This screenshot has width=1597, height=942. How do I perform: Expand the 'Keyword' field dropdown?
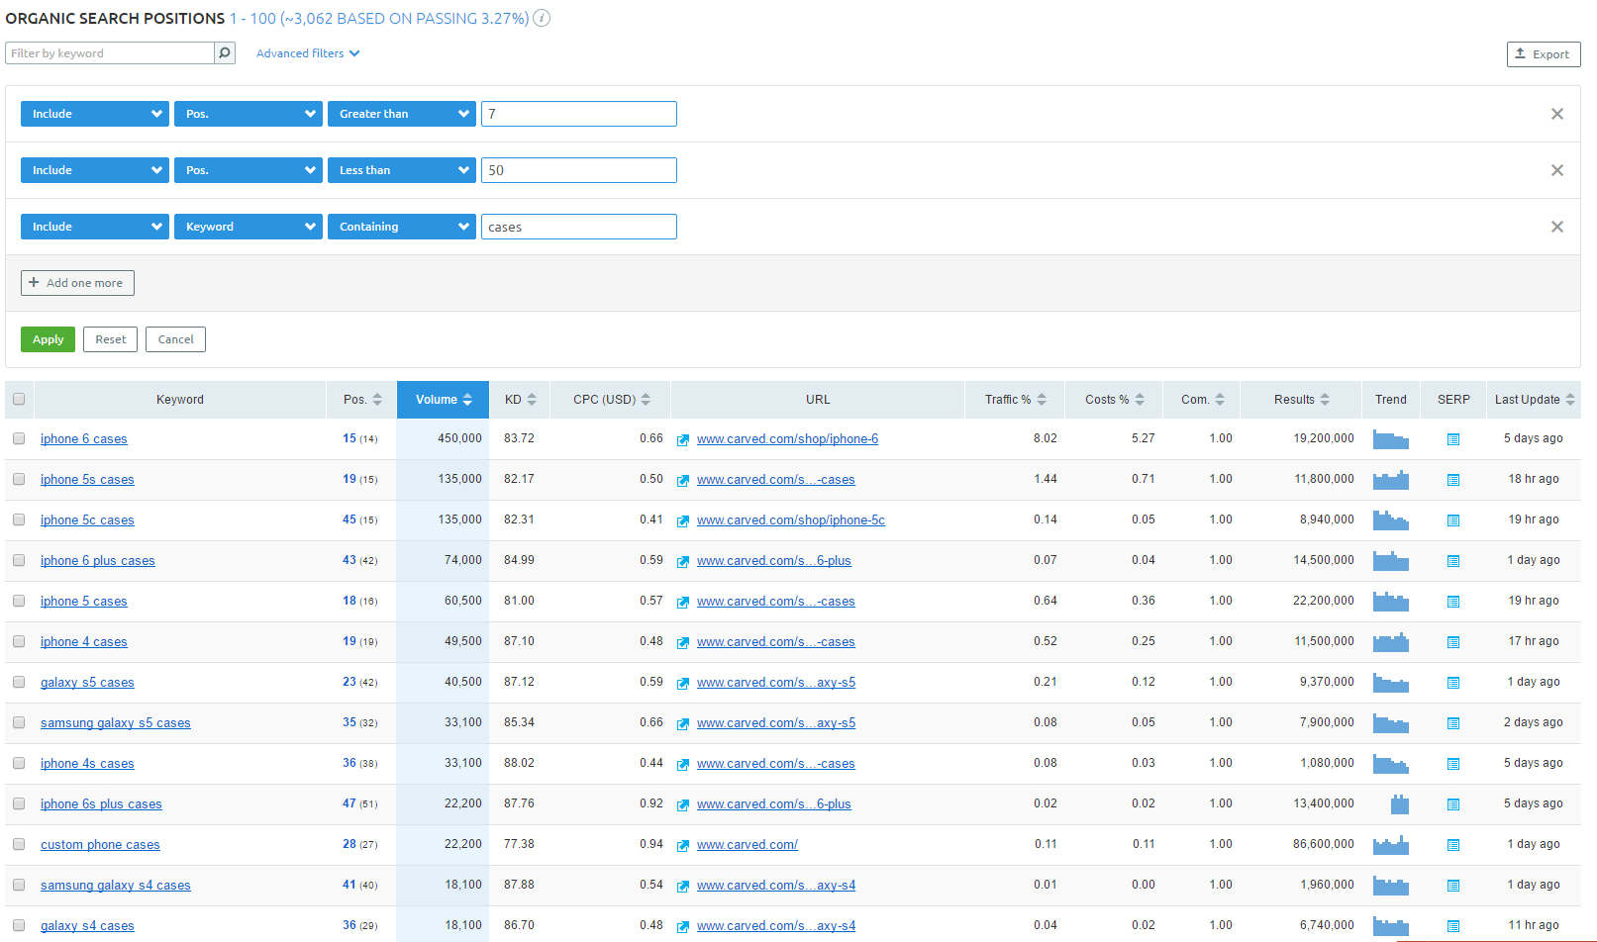click(x=248, y=227)
